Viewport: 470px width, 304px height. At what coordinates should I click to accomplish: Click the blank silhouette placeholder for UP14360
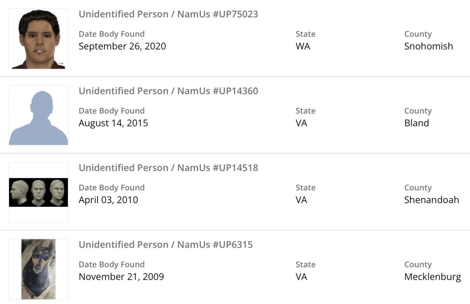click(38, 116)
